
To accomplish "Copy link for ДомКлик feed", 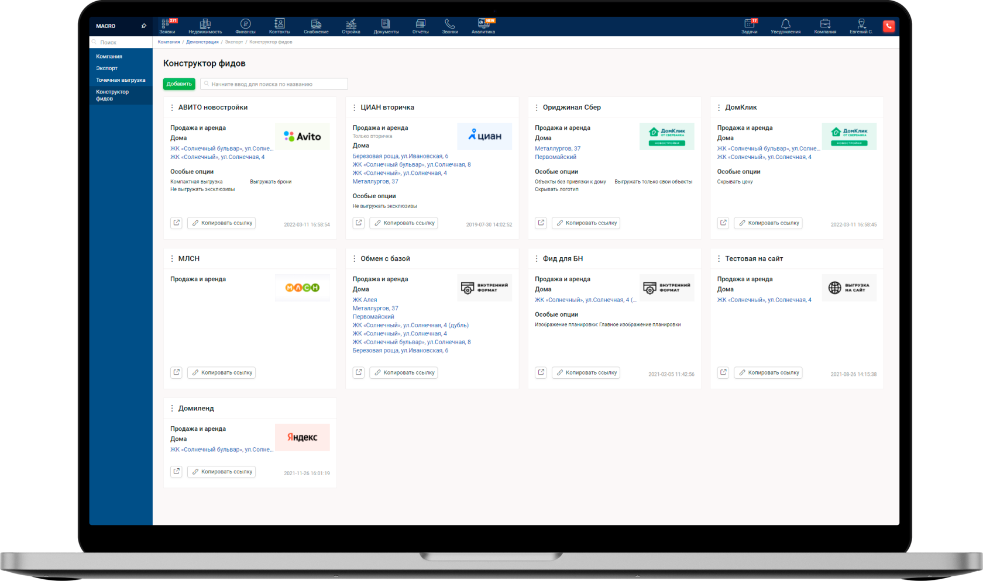I will point(768,223).
